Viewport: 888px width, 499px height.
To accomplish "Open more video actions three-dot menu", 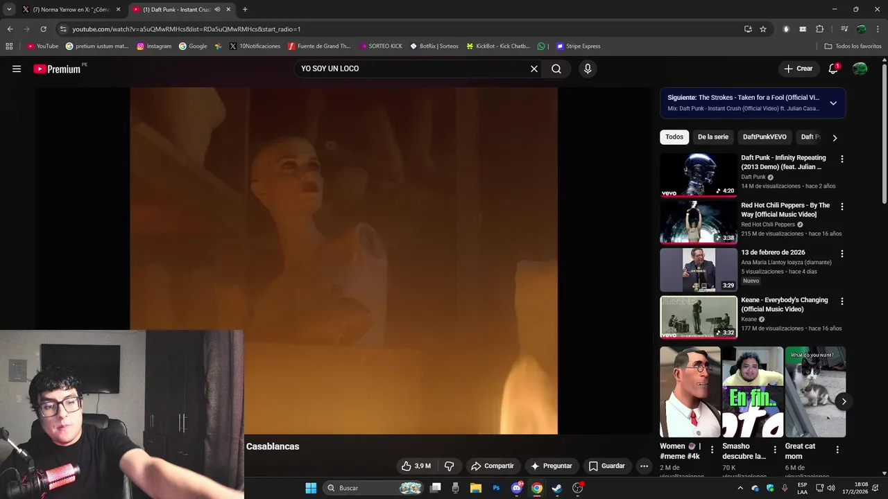I will pyautogui.click(x=644, y=466).
